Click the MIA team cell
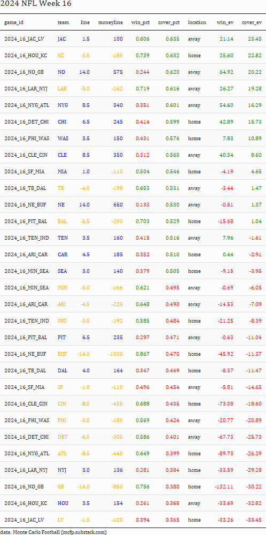Viewport: 266px width, 535px height. coord(62,172)
